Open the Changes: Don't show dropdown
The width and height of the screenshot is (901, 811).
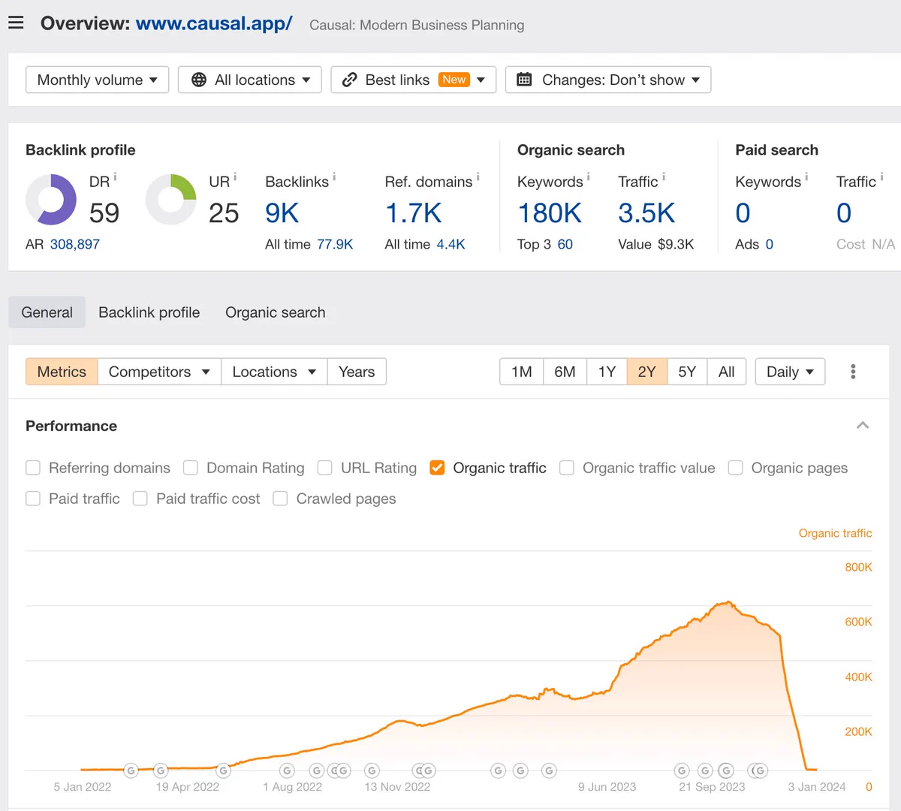click(608, 80)
